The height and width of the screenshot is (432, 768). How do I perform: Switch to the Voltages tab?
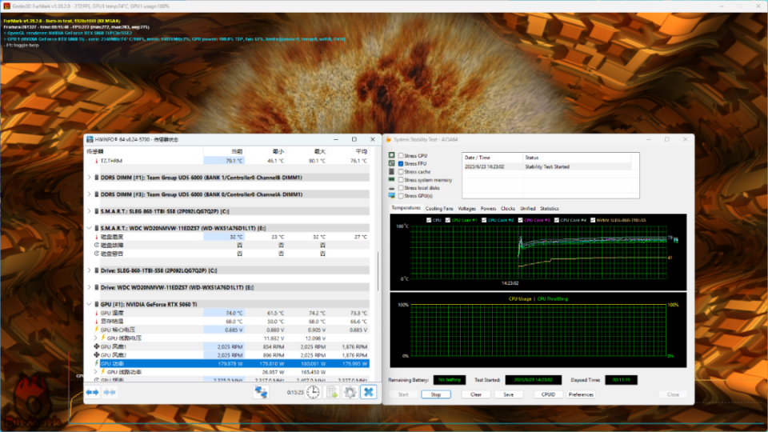pos(466,209)
